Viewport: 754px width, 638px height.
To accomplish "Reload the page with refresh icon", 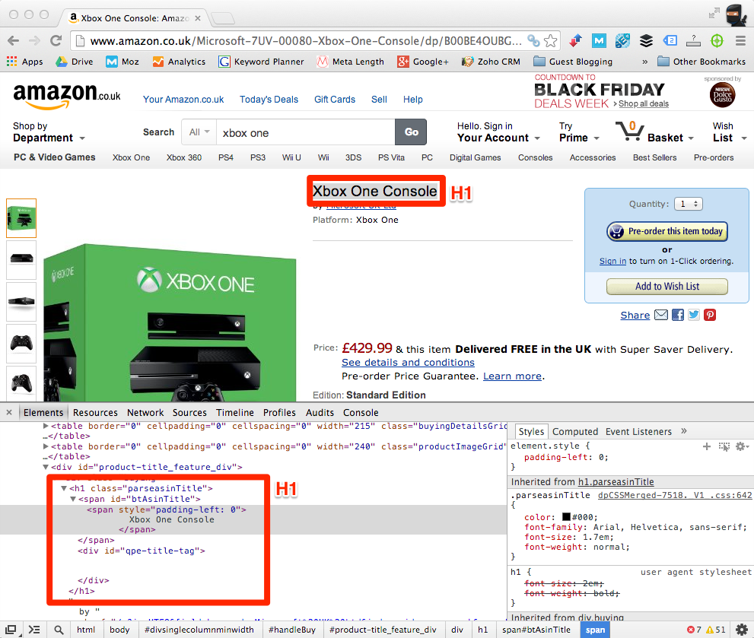I will click(56, 41).
